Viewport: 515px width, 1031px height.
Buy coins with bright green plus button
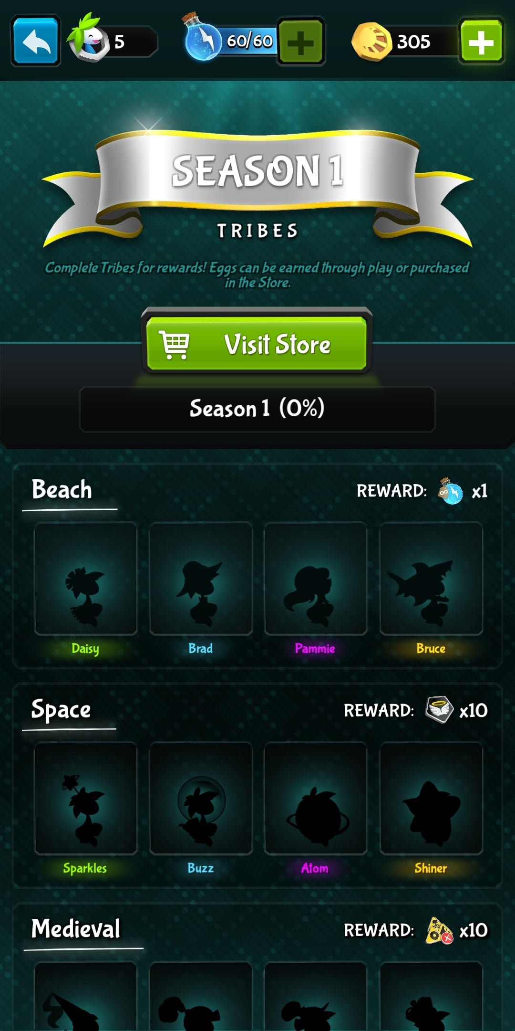point(481,41)
